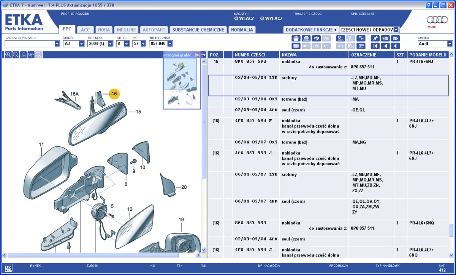Go to next page illustration icon
Viewport: 456px width, 275px height.
(x=396, y=38)
